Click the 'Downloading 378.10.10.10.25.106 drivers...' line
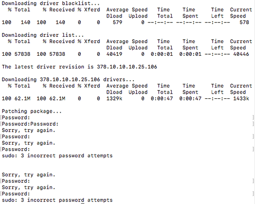 tap(68, 79)
